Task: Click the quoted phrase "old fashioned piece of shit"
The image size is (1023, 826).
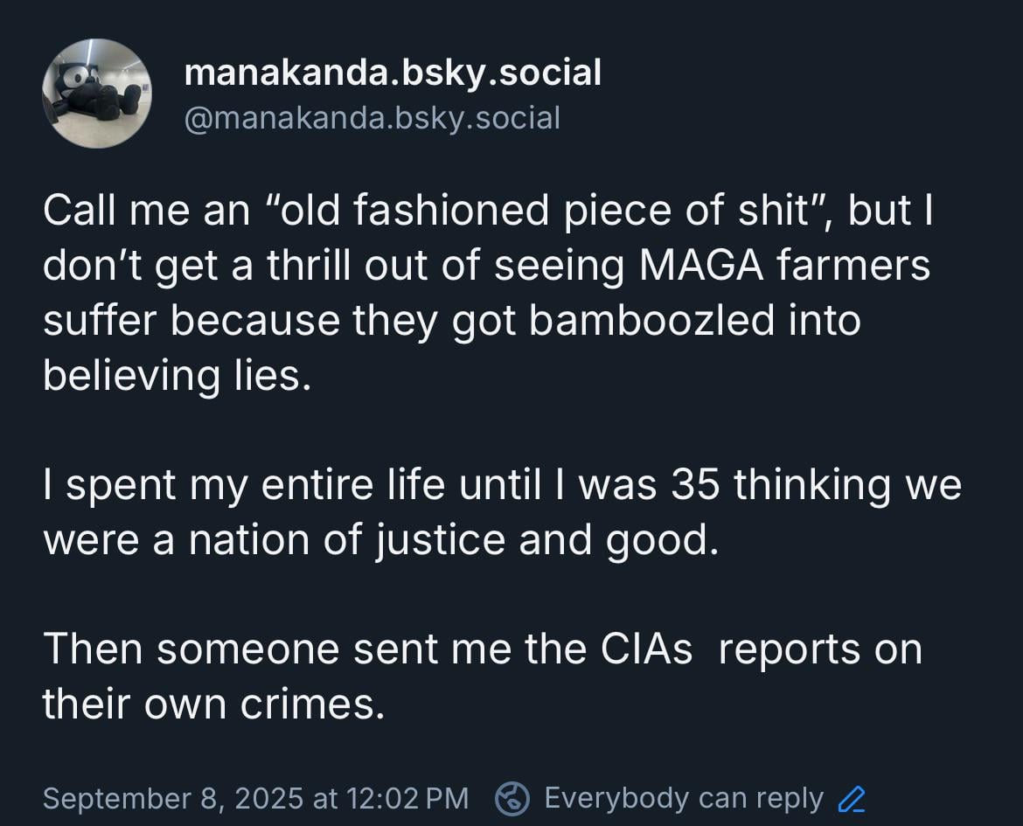Action: click(x=545, y=211)
